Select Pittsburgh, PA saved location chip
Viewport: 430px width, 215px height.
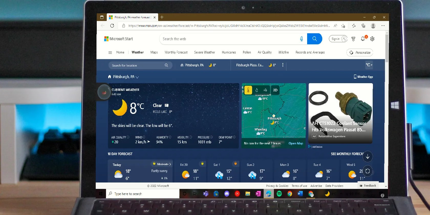pyautogui.click(x=198, y=65)
